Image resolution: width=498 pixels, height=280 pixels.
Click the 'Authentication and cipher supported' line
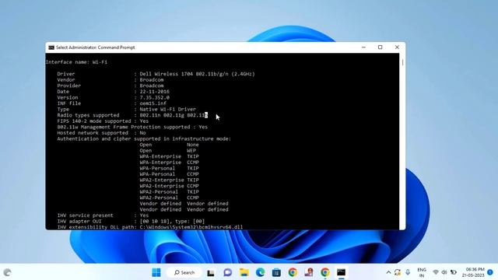tap(144, 138)
